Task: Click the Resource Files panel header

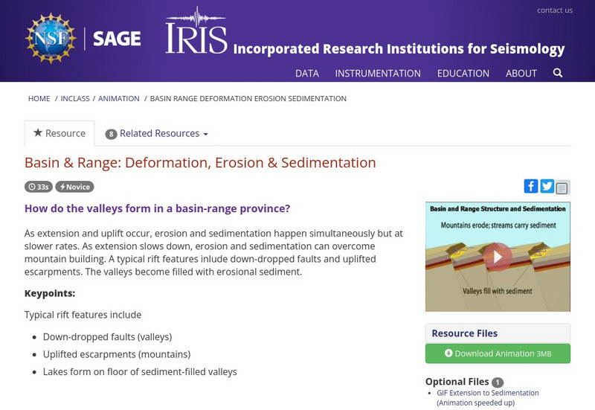Action: click(x=498, y=333)
